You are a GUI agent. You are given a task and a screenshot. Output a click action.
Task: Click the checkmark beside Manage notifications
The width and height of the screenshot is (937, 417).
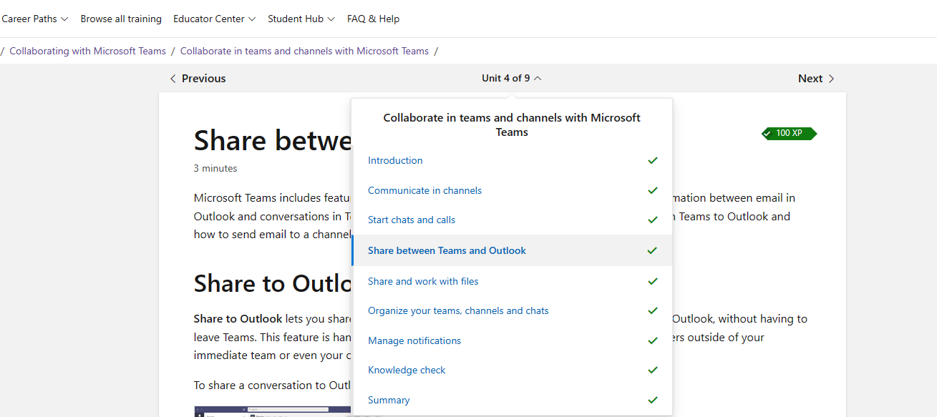tap(652, 340)
